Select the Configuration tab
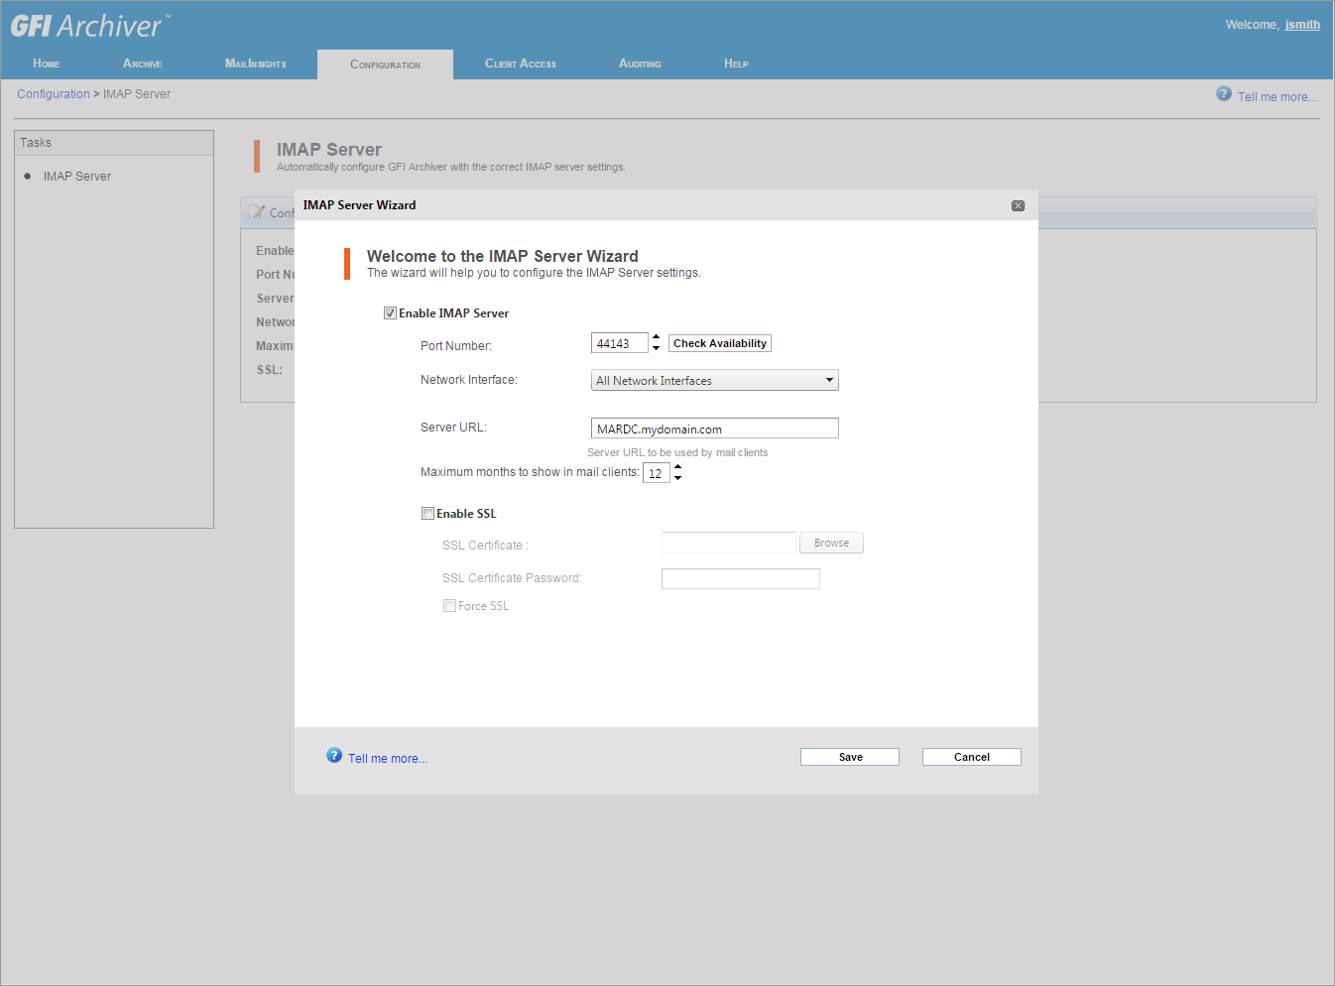 tap(385, 64)
